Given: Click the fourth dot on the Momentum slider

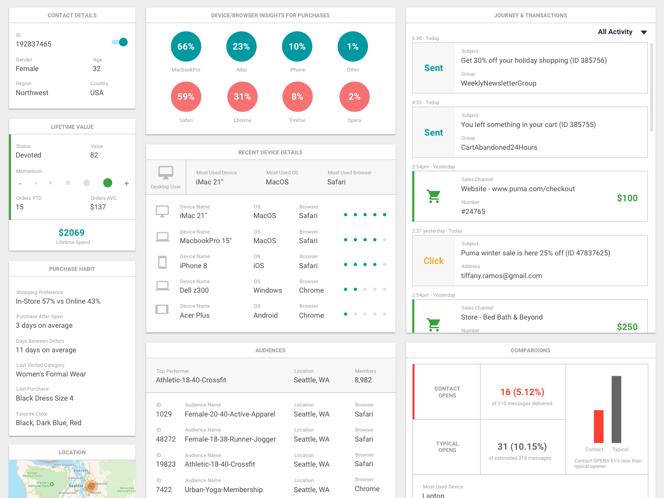Looking at the screenshot, I should tap(87, 183).
